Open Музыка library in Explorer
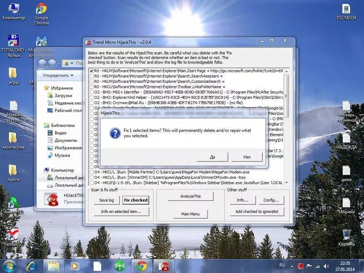 click(59, 155)
